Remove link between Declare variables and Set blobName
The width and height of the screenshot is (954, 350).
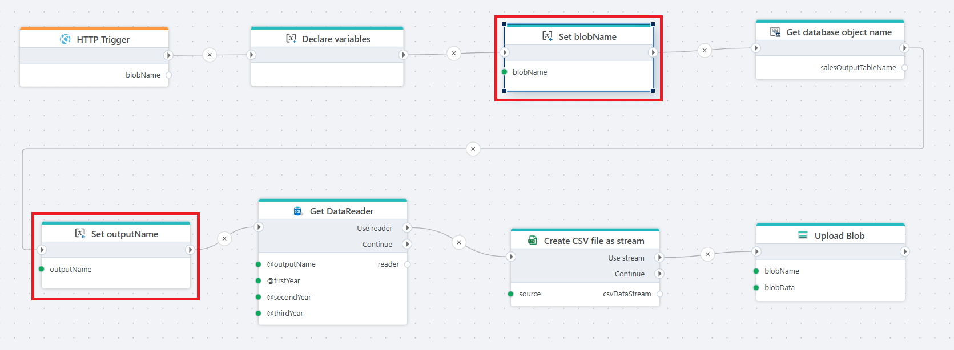pyautogui.click(x=454, y=54)
